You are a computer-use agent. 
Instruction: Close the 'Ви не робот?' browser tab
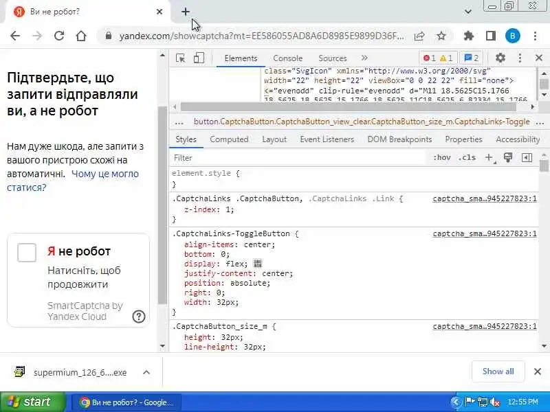pyautogui.click(x=159, y=12)
